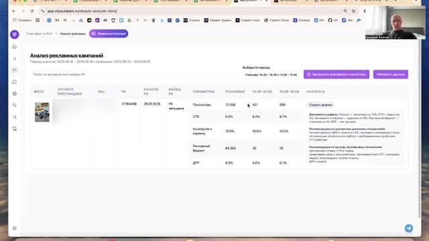Focus the search by article or РК field
This screenshot has height=241, width=429.
coord(134,74)
